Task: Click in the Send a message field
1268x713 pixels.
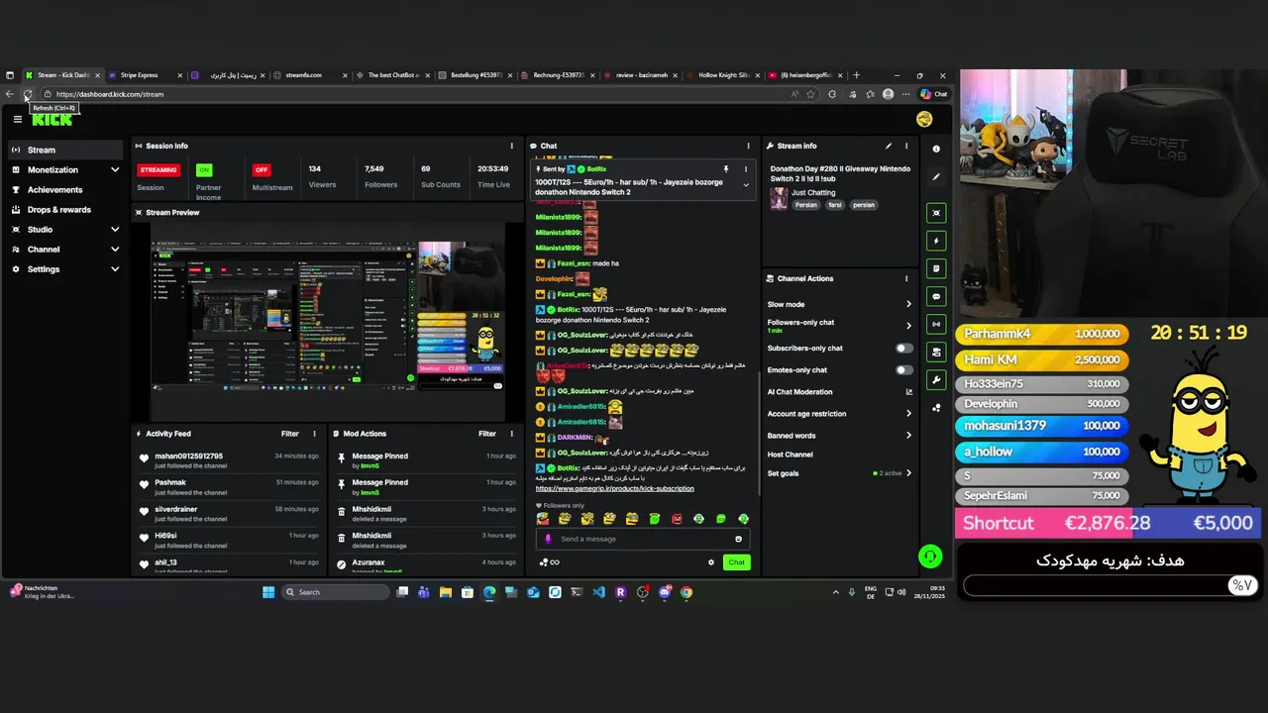Action: pos(644,539)
